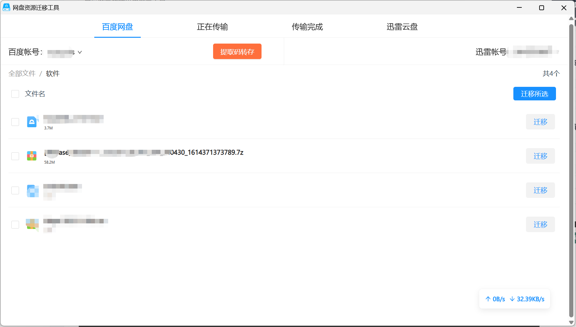Click the 软件 breadcrumb folder
Image resolution: width=576 pixels, height=327 pixels.
click(x=53, y=74)
